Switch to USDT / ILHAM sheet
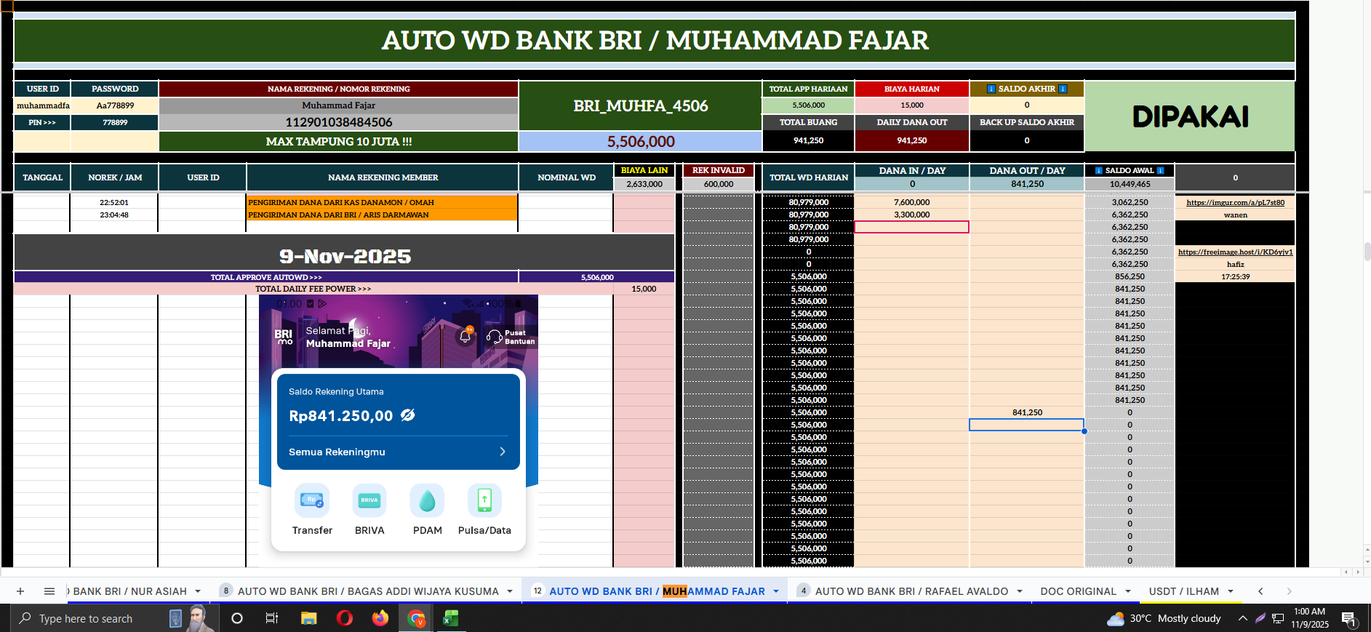The width and height of the screenshot is (1371, 632). (x=1183, y=591)
